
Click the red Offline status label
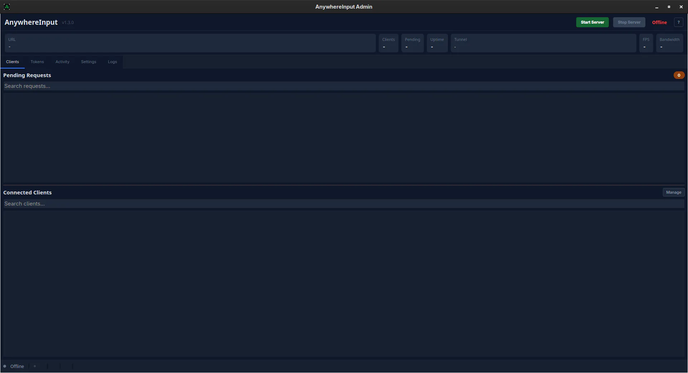[x=659, y=22]
